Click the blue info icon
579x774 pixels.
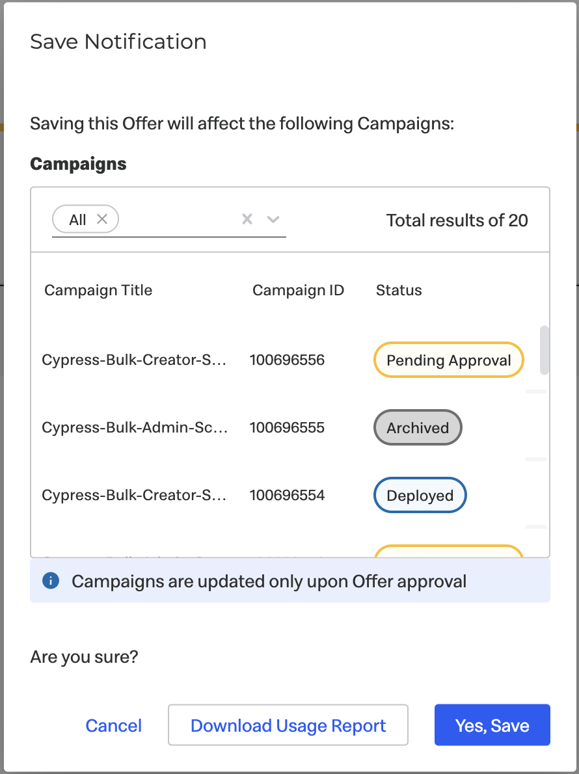[x=51, y=580]
